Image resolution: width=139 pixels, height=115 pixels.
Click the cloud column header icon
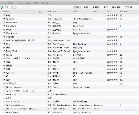40,12
